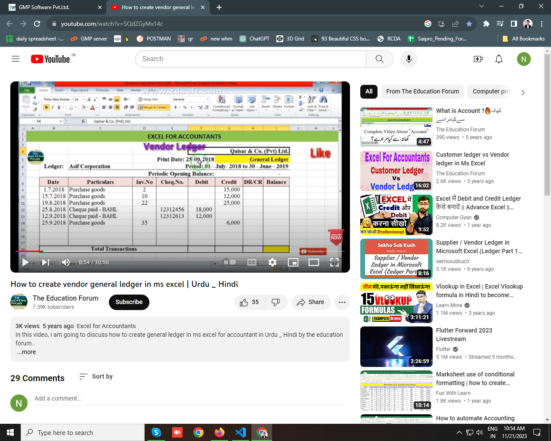
Task: Click the video progress bar
Action: (172, 251)
